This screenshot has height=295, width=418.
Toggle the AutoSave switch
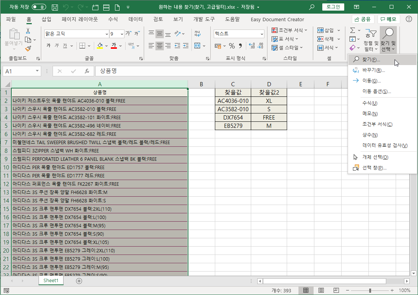pos(39,7)
